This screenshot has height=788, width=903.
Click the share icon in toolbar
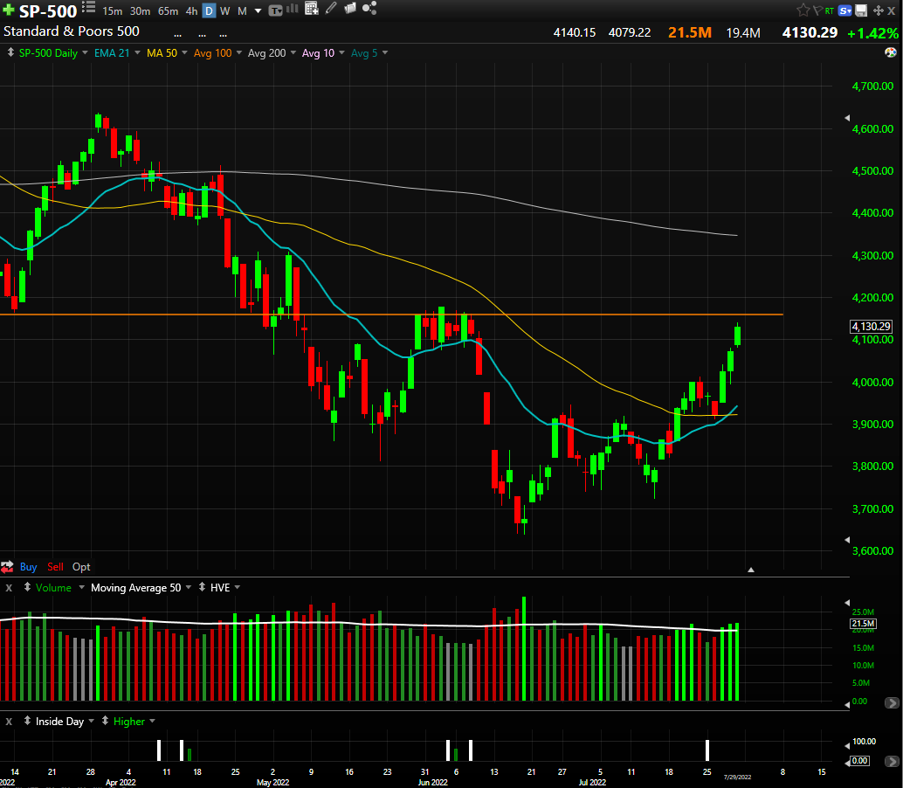click(369, 8)
